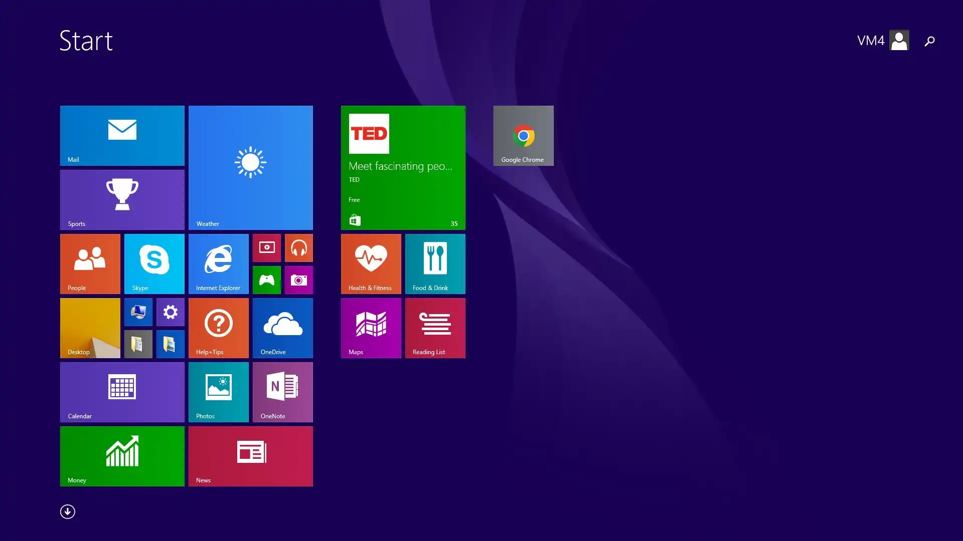Launch Google Chrome tile
The image size is (963, 541).
(523, 135)
